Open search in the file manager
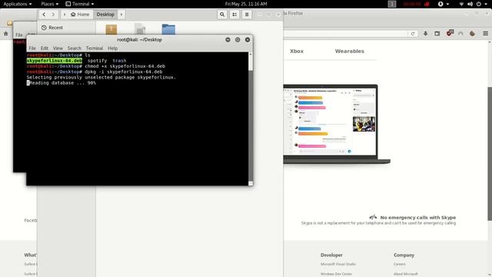The height and width of the screenshot is (277, 492). 222,15
